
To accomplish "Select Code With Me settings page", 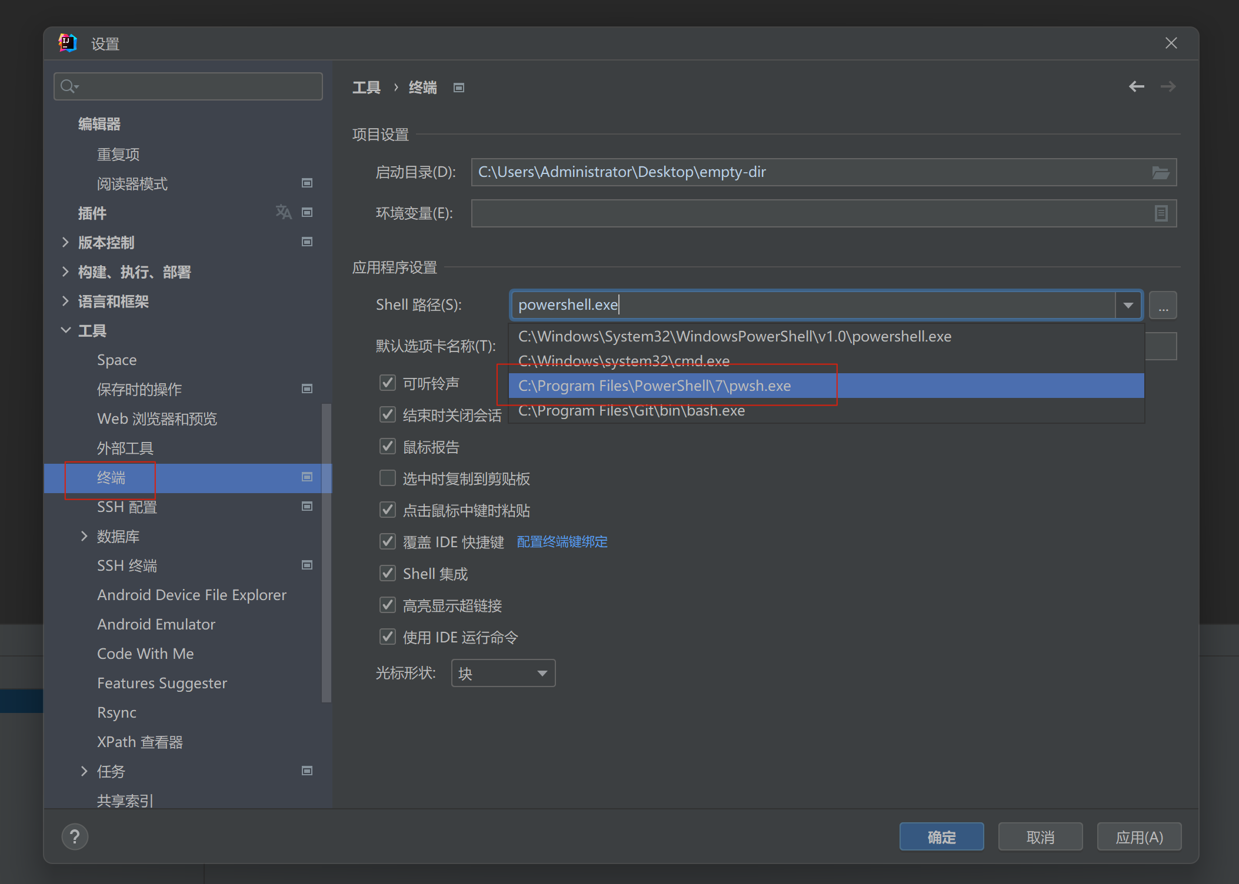I will click(145, 654).
